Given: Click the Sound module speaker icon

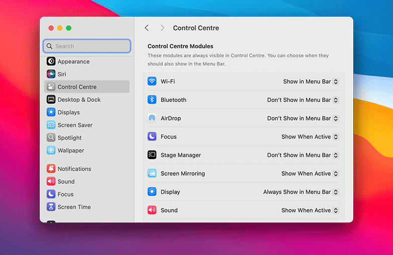Looking at the screenshot, I should pyautogui.click(x=152, y=210).
